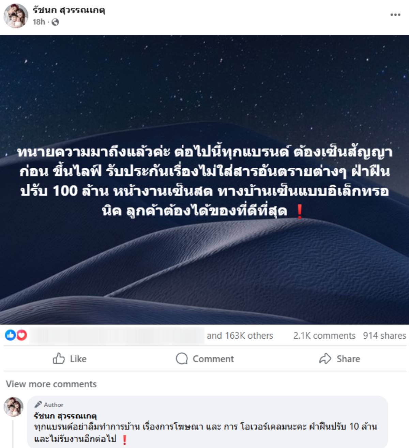Click the pencil Author badge icon
This screenshot has width=409, height=448.
[38, 404]
